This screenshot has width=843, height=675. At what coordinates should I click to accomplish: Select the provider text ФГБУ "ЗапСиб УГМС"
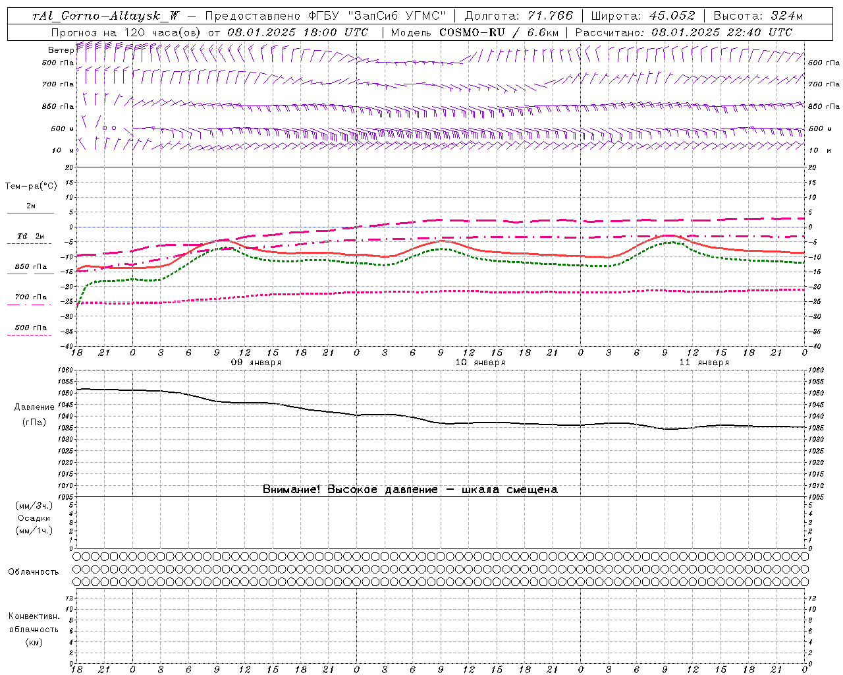[x=376, y=16]
